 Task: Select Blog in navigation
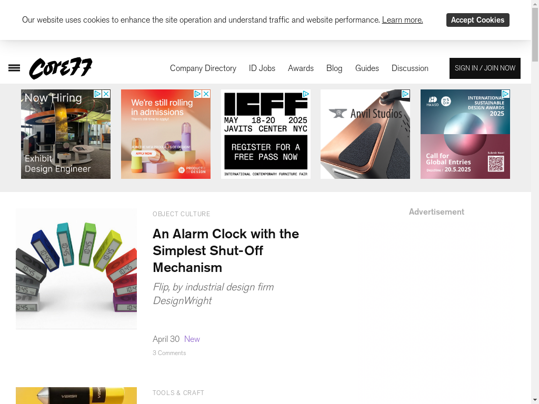pyautogui.click(x=334, y=68)
